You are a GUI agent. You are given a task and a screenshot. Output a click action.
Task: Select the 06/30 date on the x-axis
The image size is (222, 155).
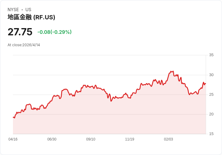point(52,139)
